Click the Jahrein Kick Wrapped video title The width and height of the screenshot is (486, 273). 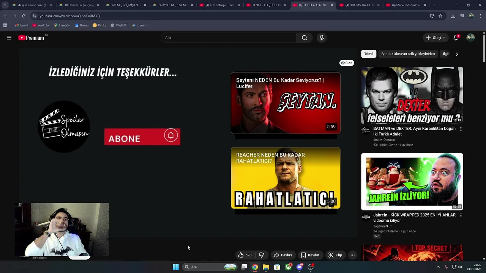point(414,218)
